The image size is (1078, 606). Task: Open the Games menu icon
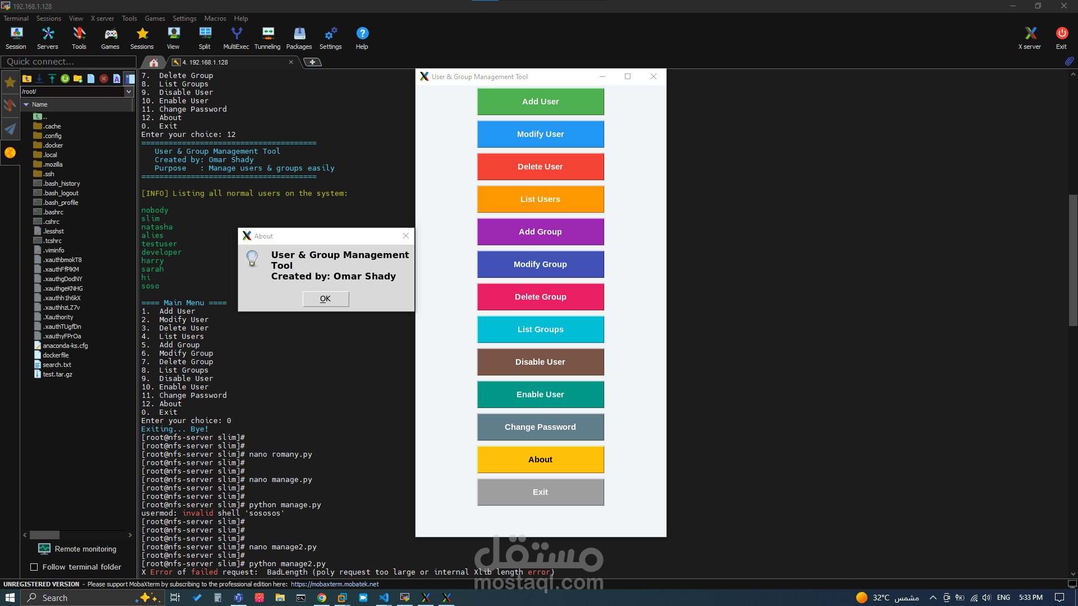pos(110,37)
